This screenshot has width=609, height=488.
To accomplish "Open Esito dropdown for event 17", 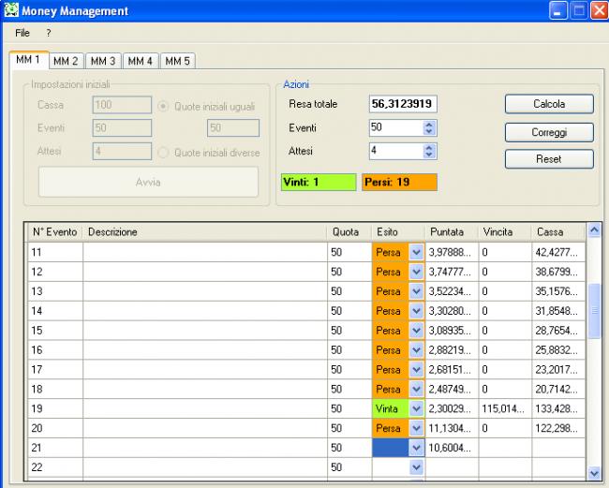I will [x=416, y=370].
